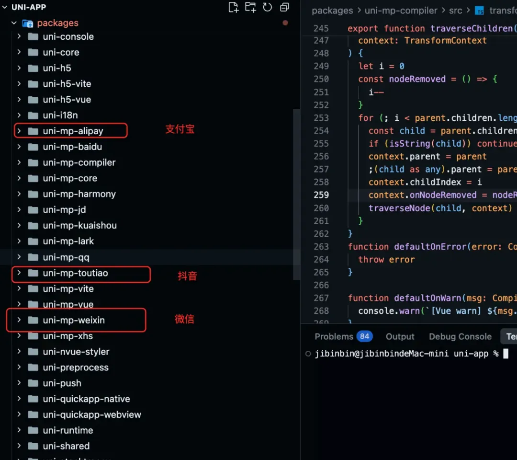Image resolution: width=517 pixels, height=460 pixels.
Task: Select the uni-mp-vue folder name
Action: [x=68, y=304]
